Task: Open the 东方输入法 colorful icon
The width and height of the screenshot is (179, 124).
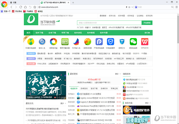Action: pyautogui.click(x=76, y=42)
